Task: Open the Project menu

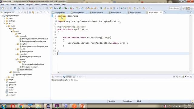Action: point(44,5)
